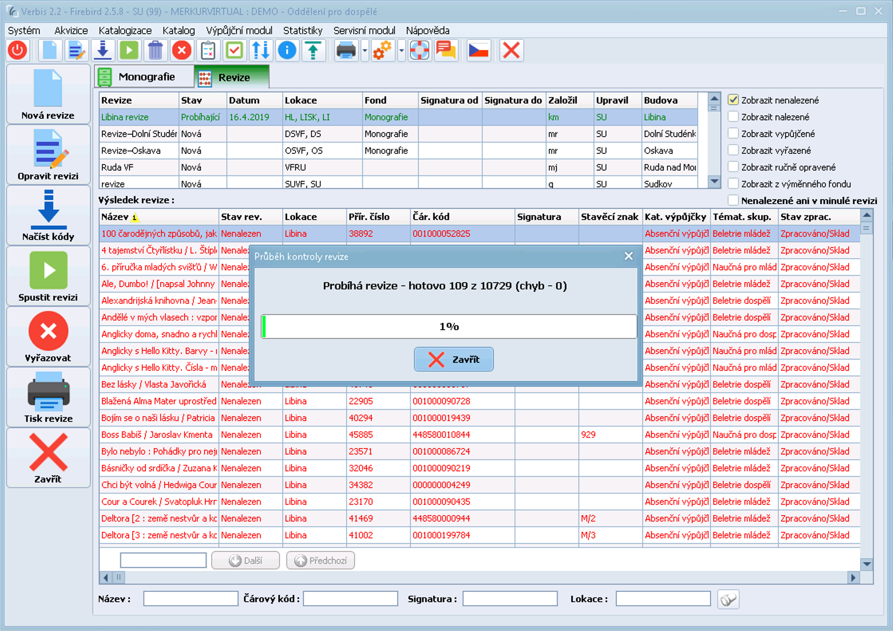Screen dimensions: 893x631
Task: Click the red X close toolbar icon
Action: [511, 51]
